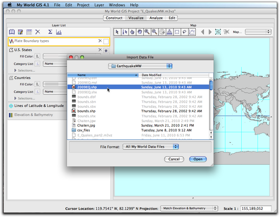The height and width of the screenshot is (217, 280).
Task: Open the File Format dropdown
Action: (150, 147)
